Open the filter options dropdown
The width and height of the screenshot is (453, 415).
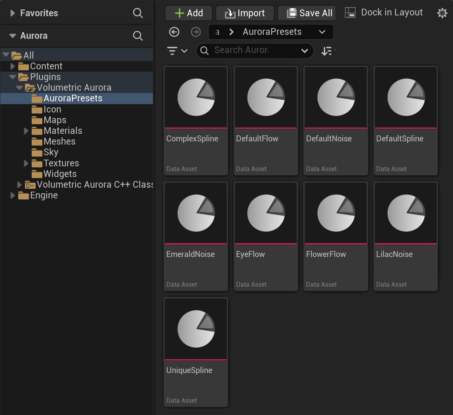tap(177, 51)
